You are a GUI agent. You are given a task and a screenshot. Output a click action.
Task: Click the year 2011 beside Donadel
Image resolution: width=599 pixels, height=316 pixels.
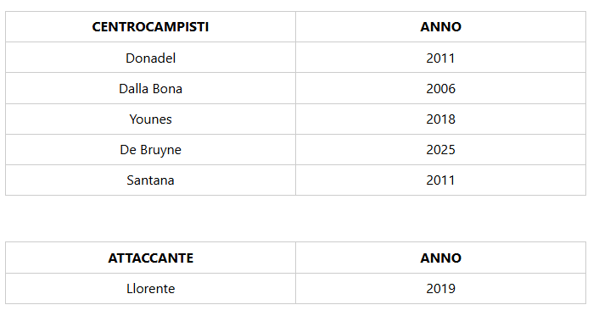point(440,58)
